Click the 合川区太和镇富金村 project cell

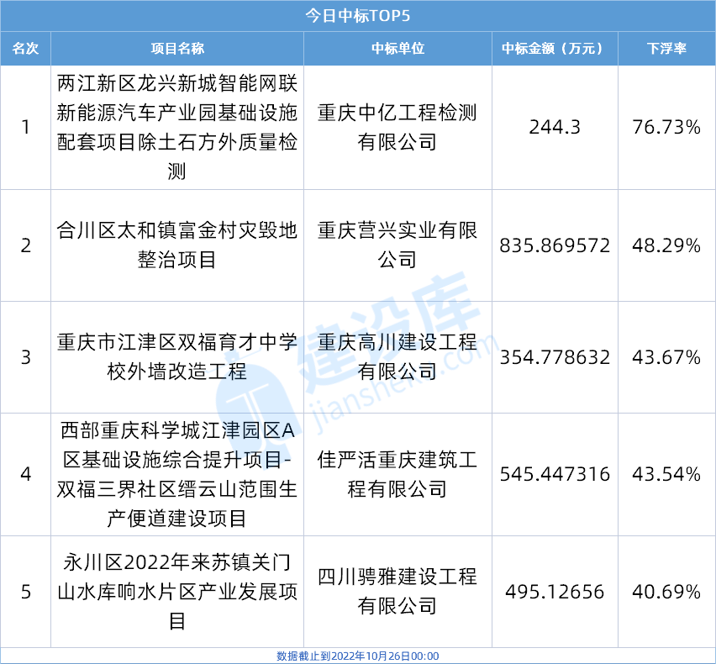[x=177, y=245]
